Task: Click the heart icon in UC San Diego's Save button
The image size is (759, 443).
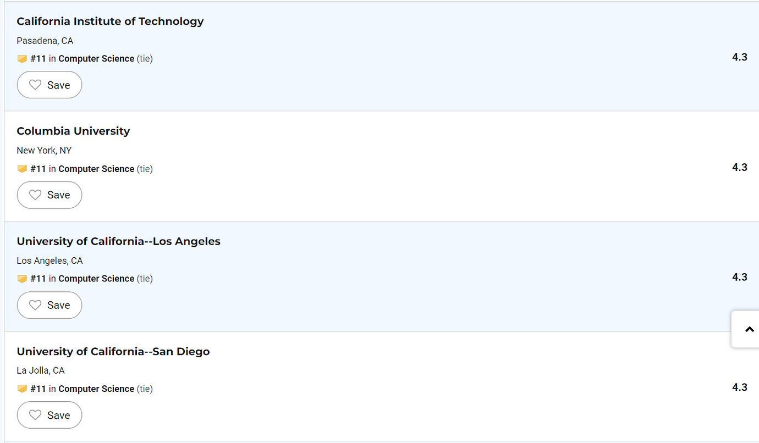Action: 35,415
